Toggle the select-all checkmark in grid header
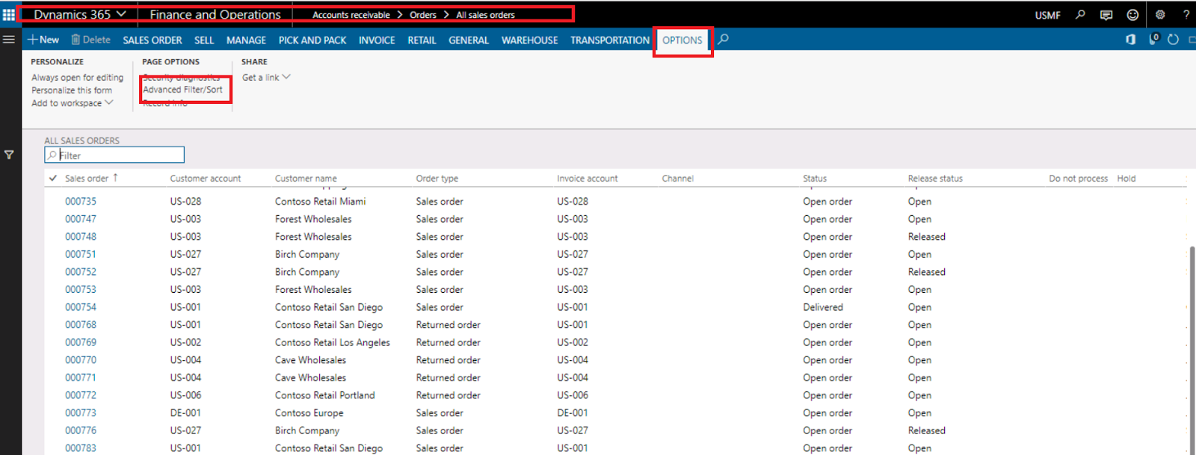 coord(53,179)
